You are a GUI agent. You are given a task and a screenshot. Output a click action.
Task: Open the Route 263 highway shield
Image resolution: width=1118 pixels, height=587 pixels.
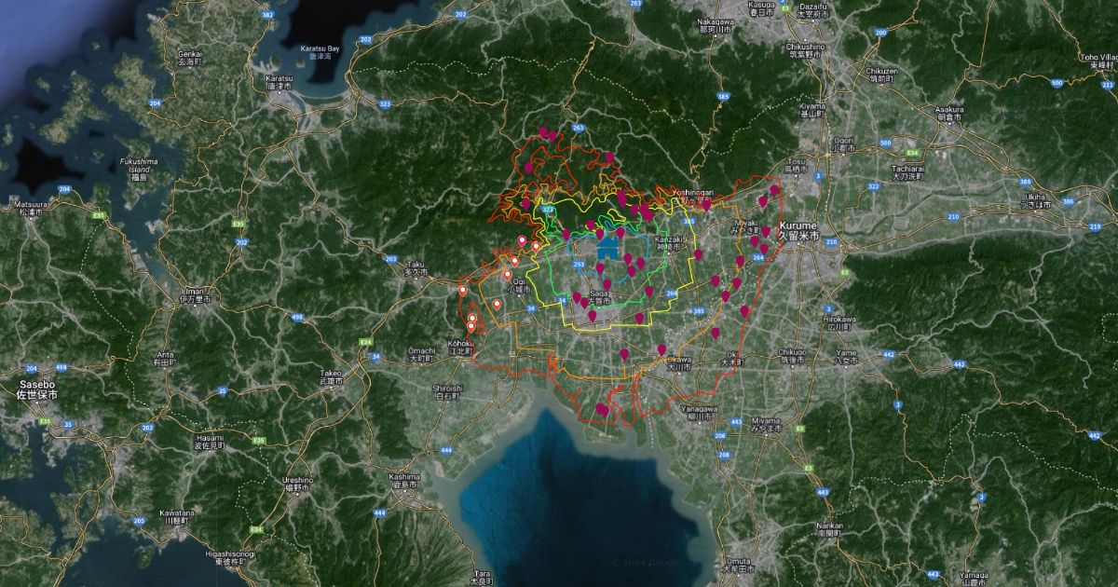578,128
